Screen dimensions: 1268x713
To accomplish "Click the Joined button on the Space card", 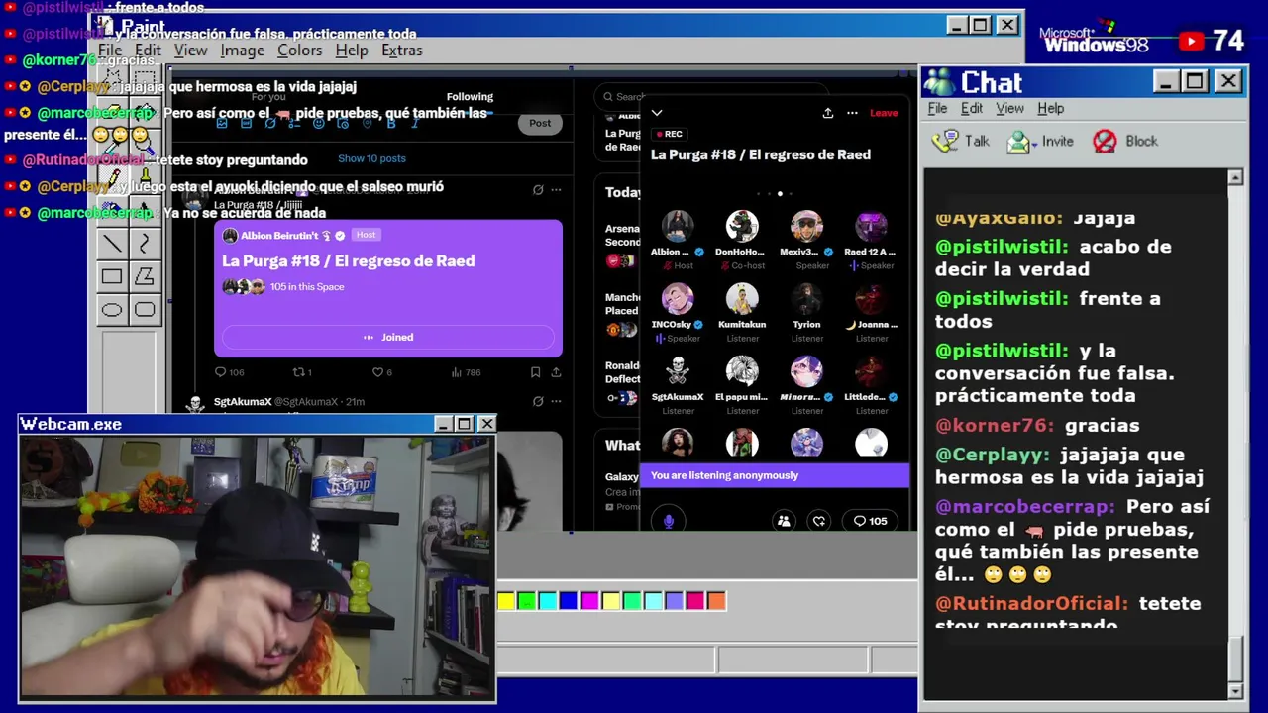I will click(388, 337).
